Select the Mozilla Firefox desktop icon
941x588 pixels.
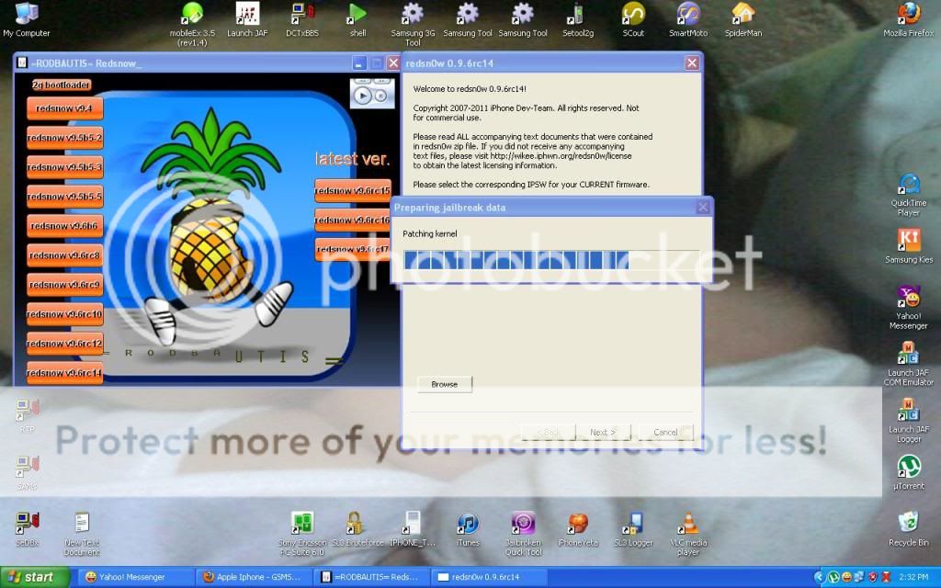tap(909, 20)
